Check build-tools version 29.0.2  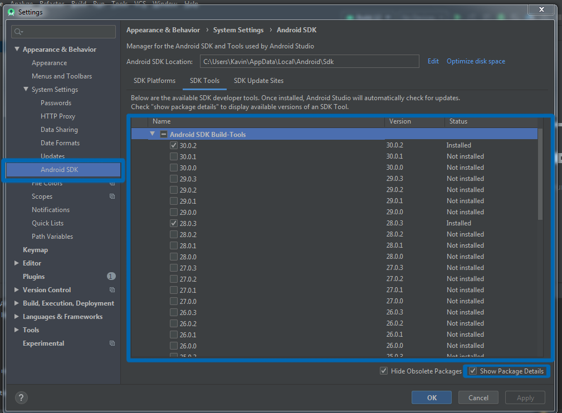coord(174,190)
